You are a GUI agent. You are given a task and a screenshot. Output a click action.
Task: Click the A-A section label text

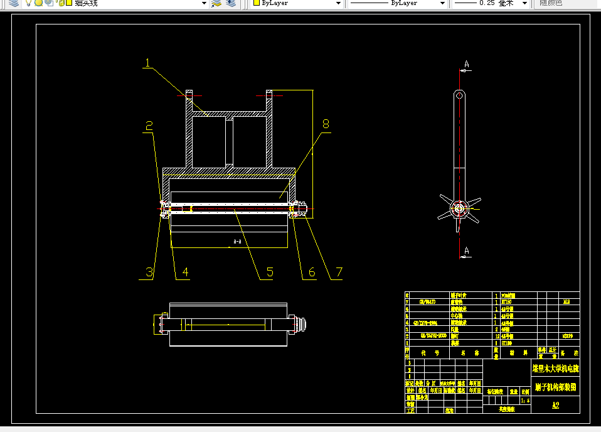point(238,242)
